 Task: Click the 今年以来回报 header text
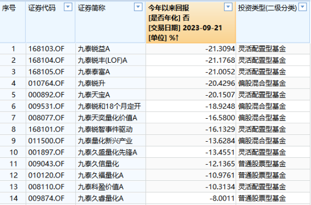[168, 8]
